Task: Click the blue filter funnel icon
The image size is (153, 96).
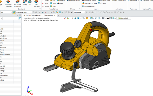Action: click(20, 18)
